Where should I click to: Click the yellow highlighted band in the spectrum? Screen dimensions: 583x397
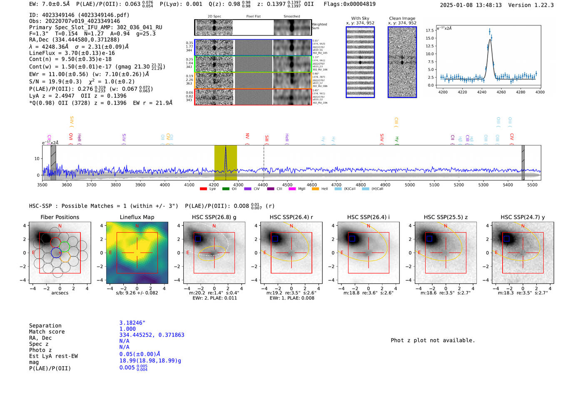226,163
